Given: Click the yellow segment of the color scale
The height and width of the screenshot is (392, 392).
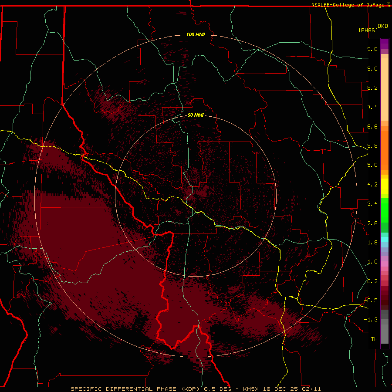Looking at the screenshot, I should pos(385,186).
